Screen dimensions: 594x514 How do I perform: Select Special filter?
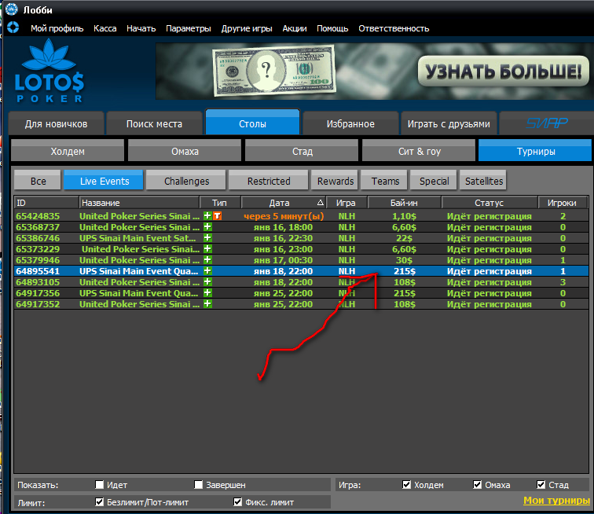pos(434,181)
